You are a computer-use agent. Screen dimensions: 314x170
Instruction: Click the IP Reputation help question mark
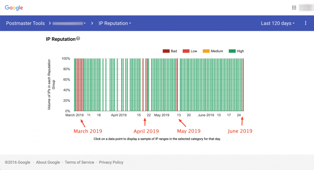[x=78, y=38]
